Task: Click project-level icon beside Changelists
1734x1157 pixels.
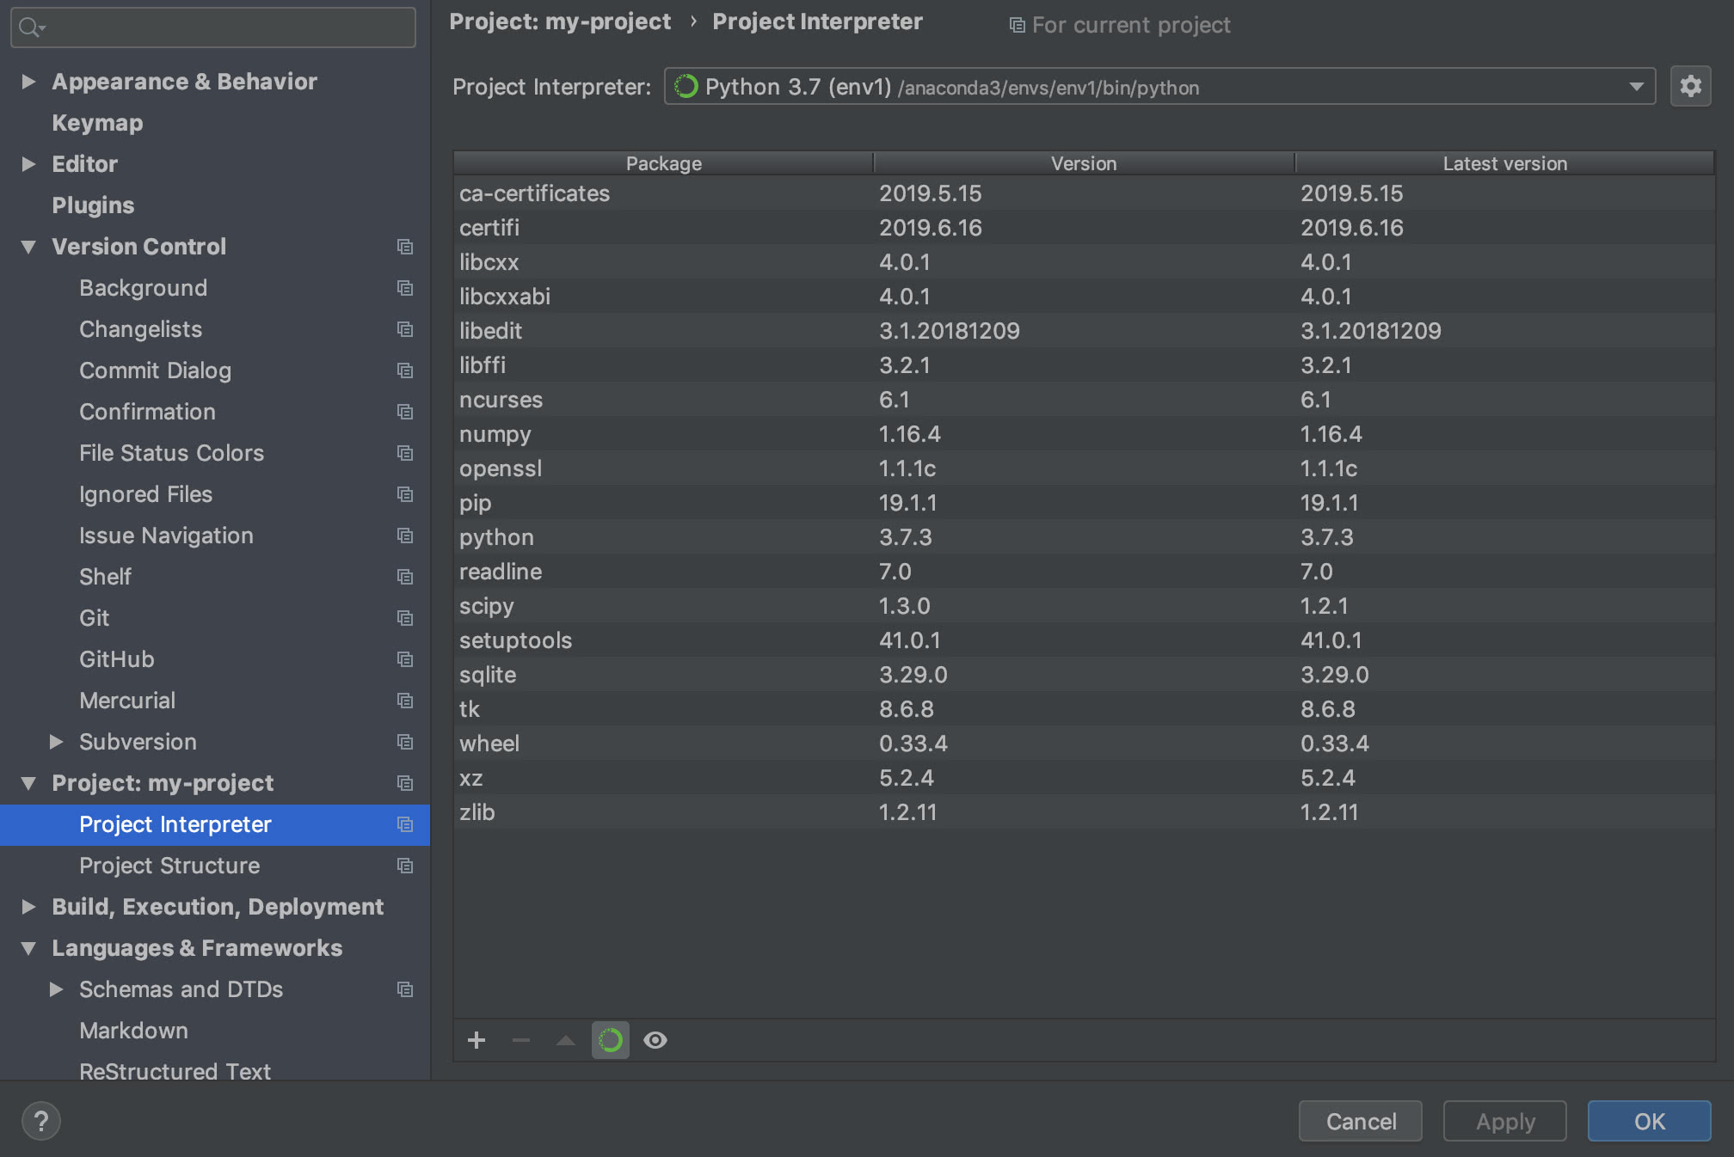Action: pos(405,329)
